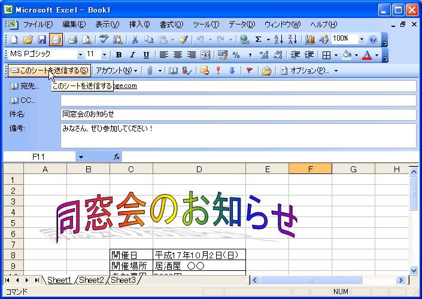
Task: Click the Open folder icon
Action: [28, 39]
